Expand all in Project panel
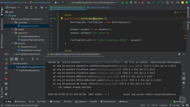The image size is (190, 107). pyautogui.click(x=31, y=8)
